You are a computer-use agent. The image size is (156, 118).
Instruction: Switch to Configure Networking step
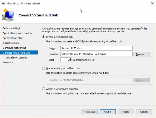click(x=15, y=48)
